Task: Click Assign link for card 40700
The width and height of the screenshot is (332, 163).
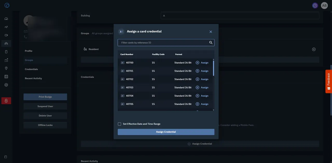Action: 205,63
